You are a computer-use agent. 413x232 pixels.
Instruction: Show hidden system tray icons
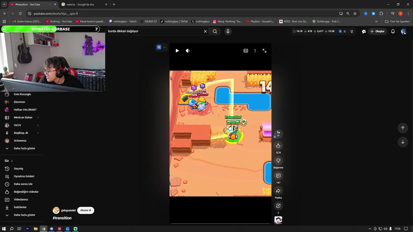point(370,229)
